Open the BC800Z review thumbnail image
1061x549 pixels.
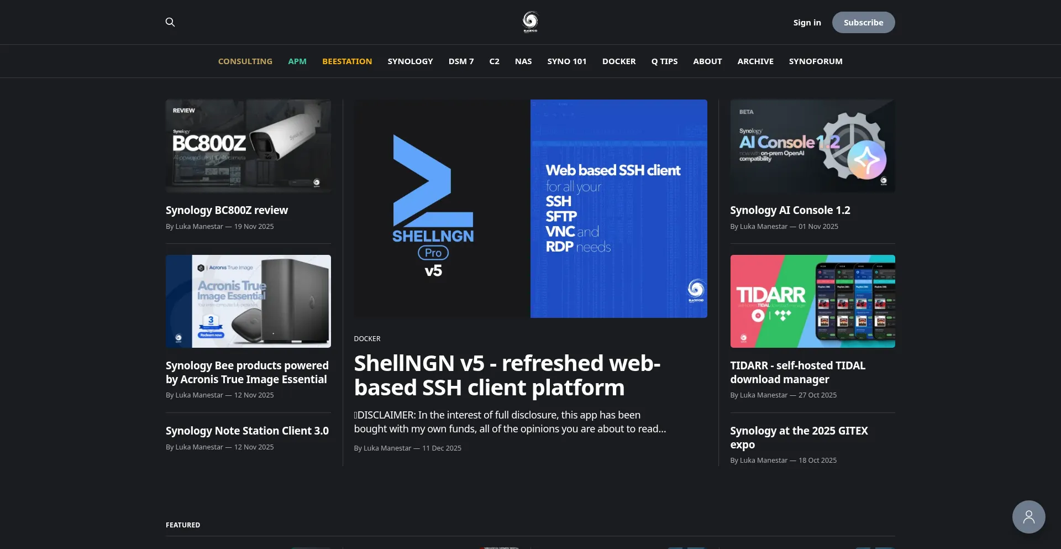coord(248,146)
